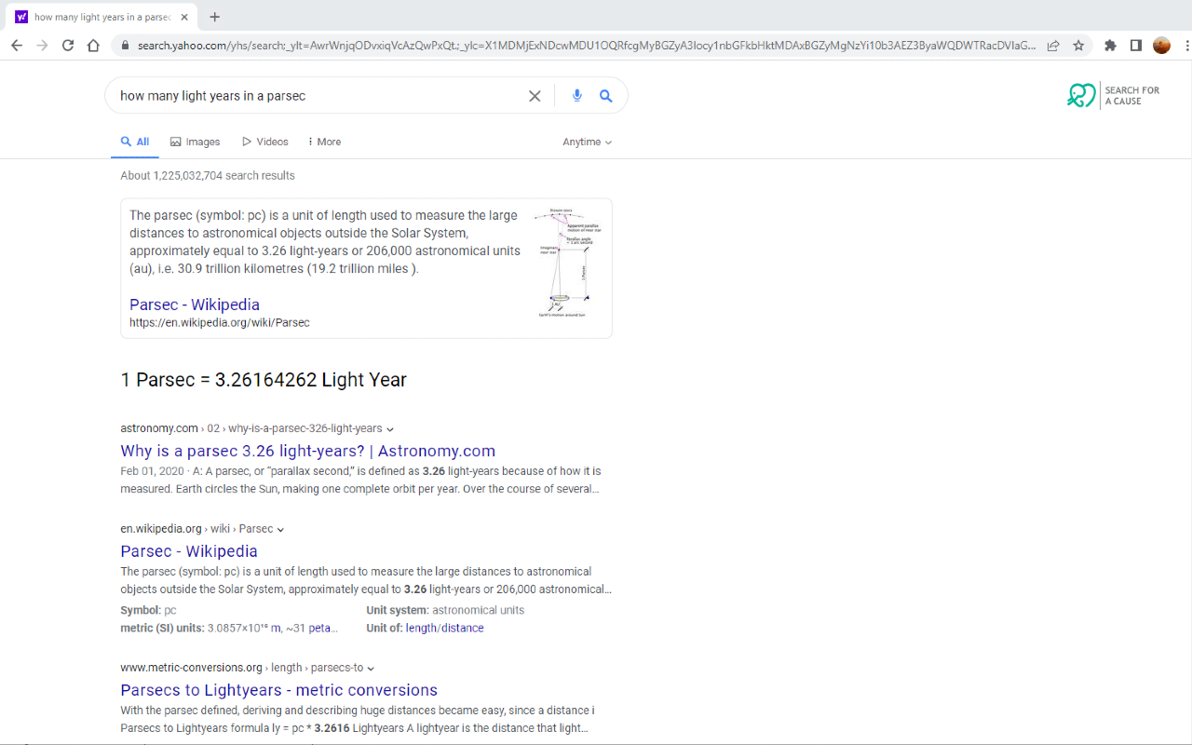
Task: Expand en.wikipedia.org result options chevron
Action: point(280,530)
